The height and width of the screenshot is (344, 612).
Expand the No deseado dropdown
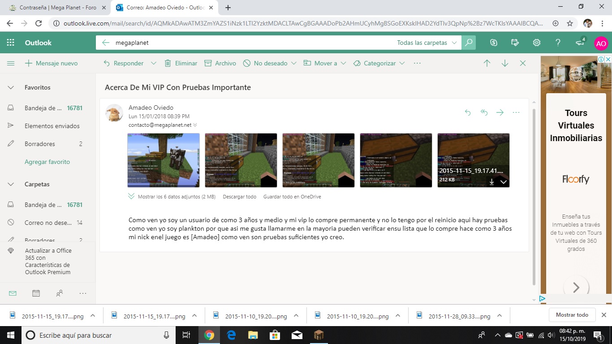(x=294, y=64)
